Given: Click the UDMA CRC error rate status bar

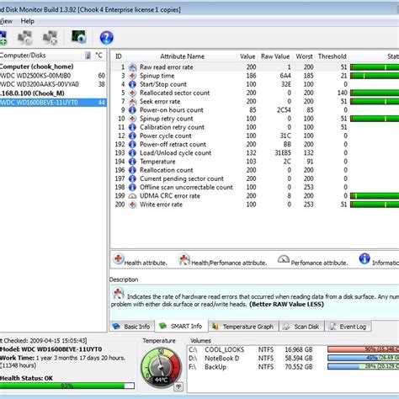Looking at the screenshot, I should pyautogui.click(x=375, y=196).
